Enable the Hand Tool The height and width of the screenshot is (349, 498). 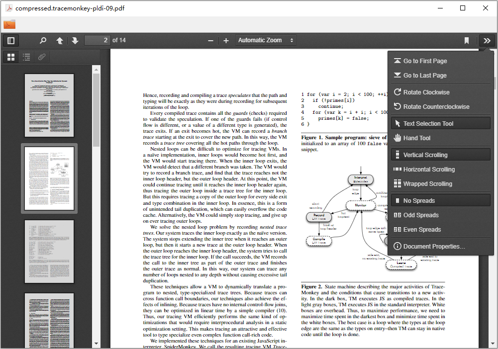441,138
